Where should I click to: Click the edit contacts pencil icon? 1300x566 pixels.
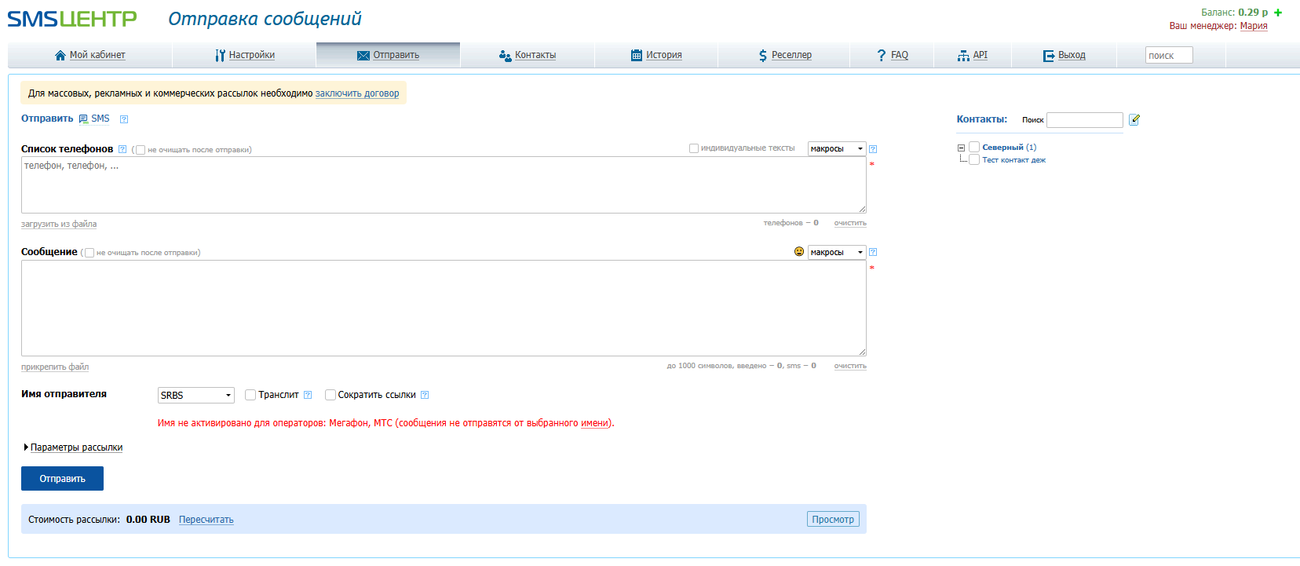pos(1134,120)
